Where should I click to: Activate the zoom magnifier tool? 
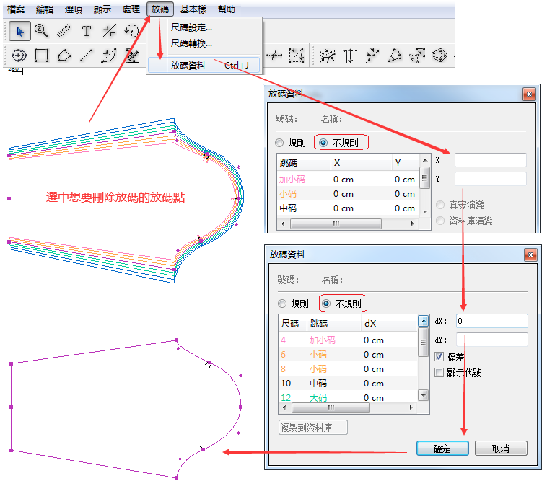tap(41, 30)
